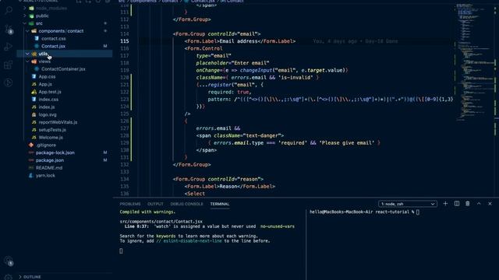Screen dimensions: 499x280
Task: Click line number 115 in the gutter
Action: click(125, 41)
